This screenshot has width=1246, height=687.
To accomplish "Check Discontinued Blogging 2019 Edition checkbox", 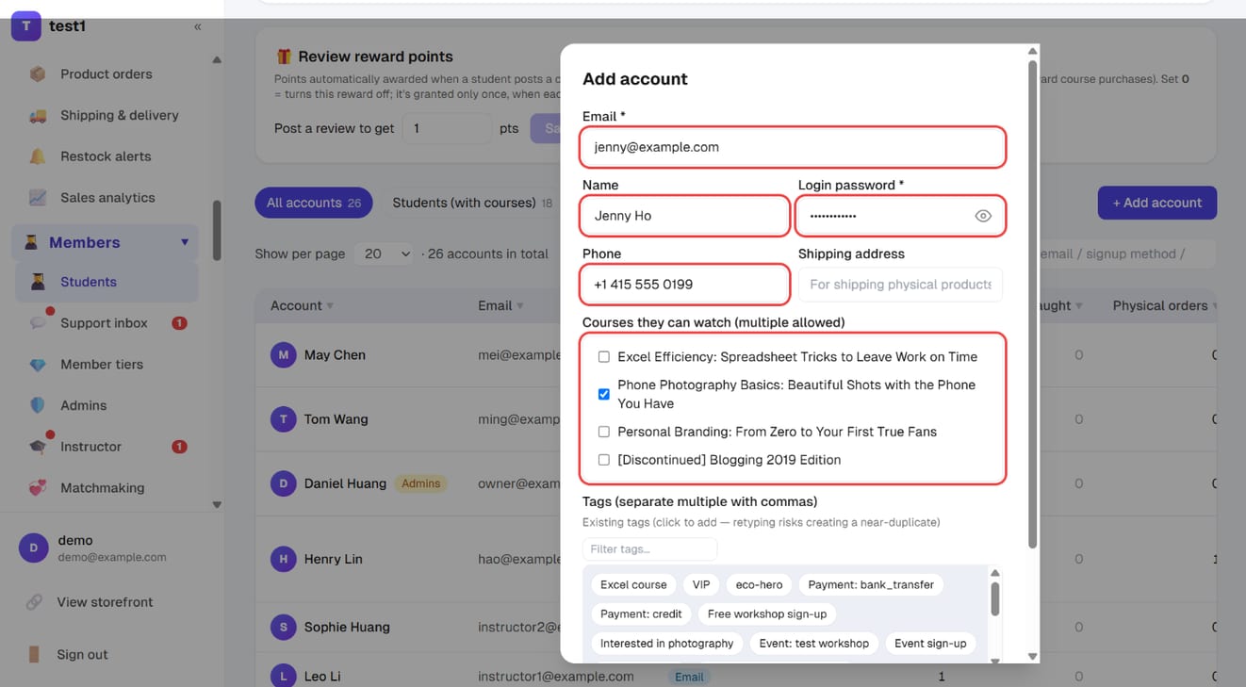I will tap(604, 460).
